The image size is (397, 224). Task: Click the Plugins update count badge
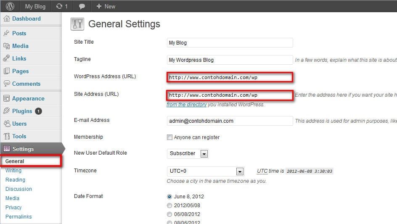pos(39,111)
